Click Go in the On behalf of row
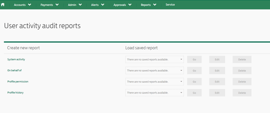This screenshot has width=270, height=113. pos(194,70)
